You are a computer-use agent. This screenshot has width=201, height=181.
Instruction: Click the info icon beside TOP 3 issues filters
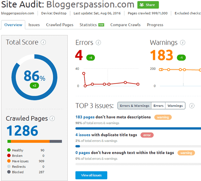(x=192, y=106)
